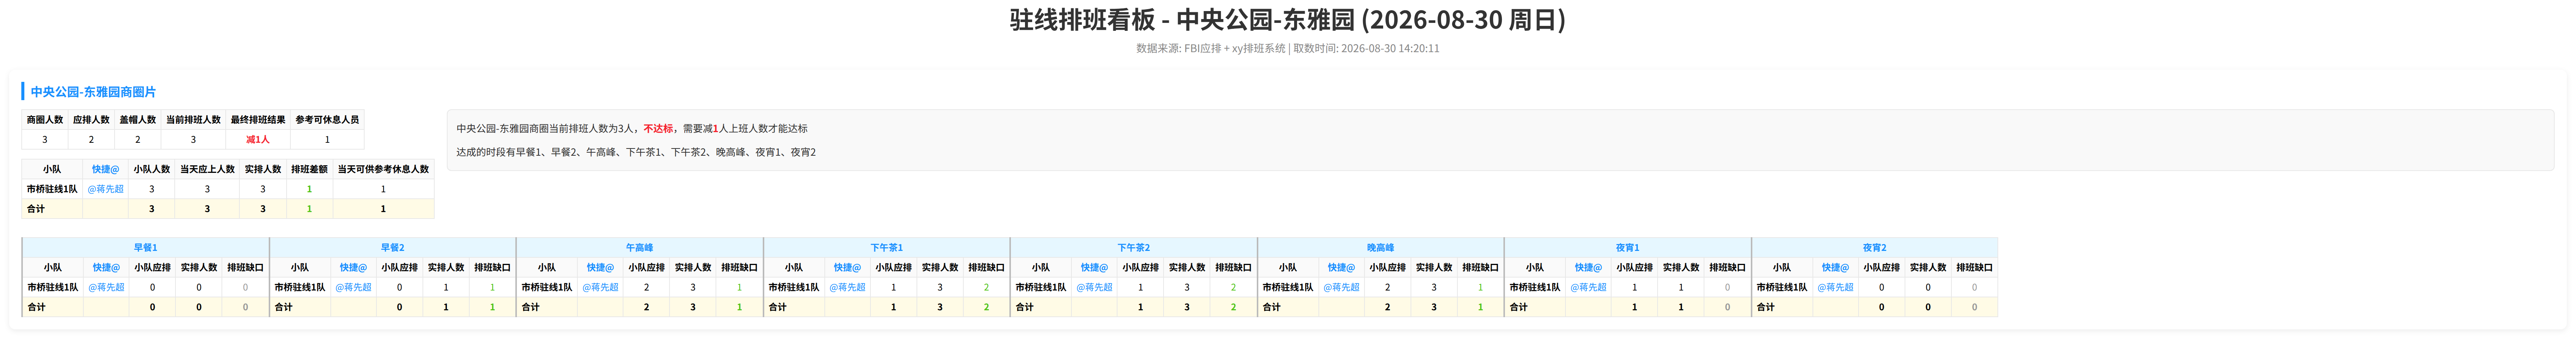Click the 商圈人数 column header

[x=45, y=120]
